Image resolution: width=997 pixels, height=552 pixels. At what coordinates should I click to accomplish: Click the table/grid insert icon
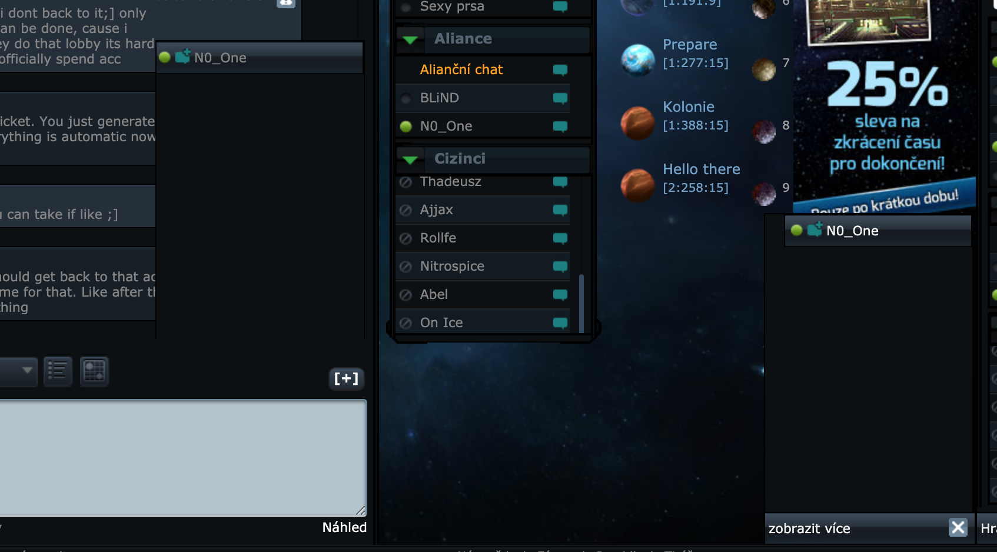tap(94, 371)
